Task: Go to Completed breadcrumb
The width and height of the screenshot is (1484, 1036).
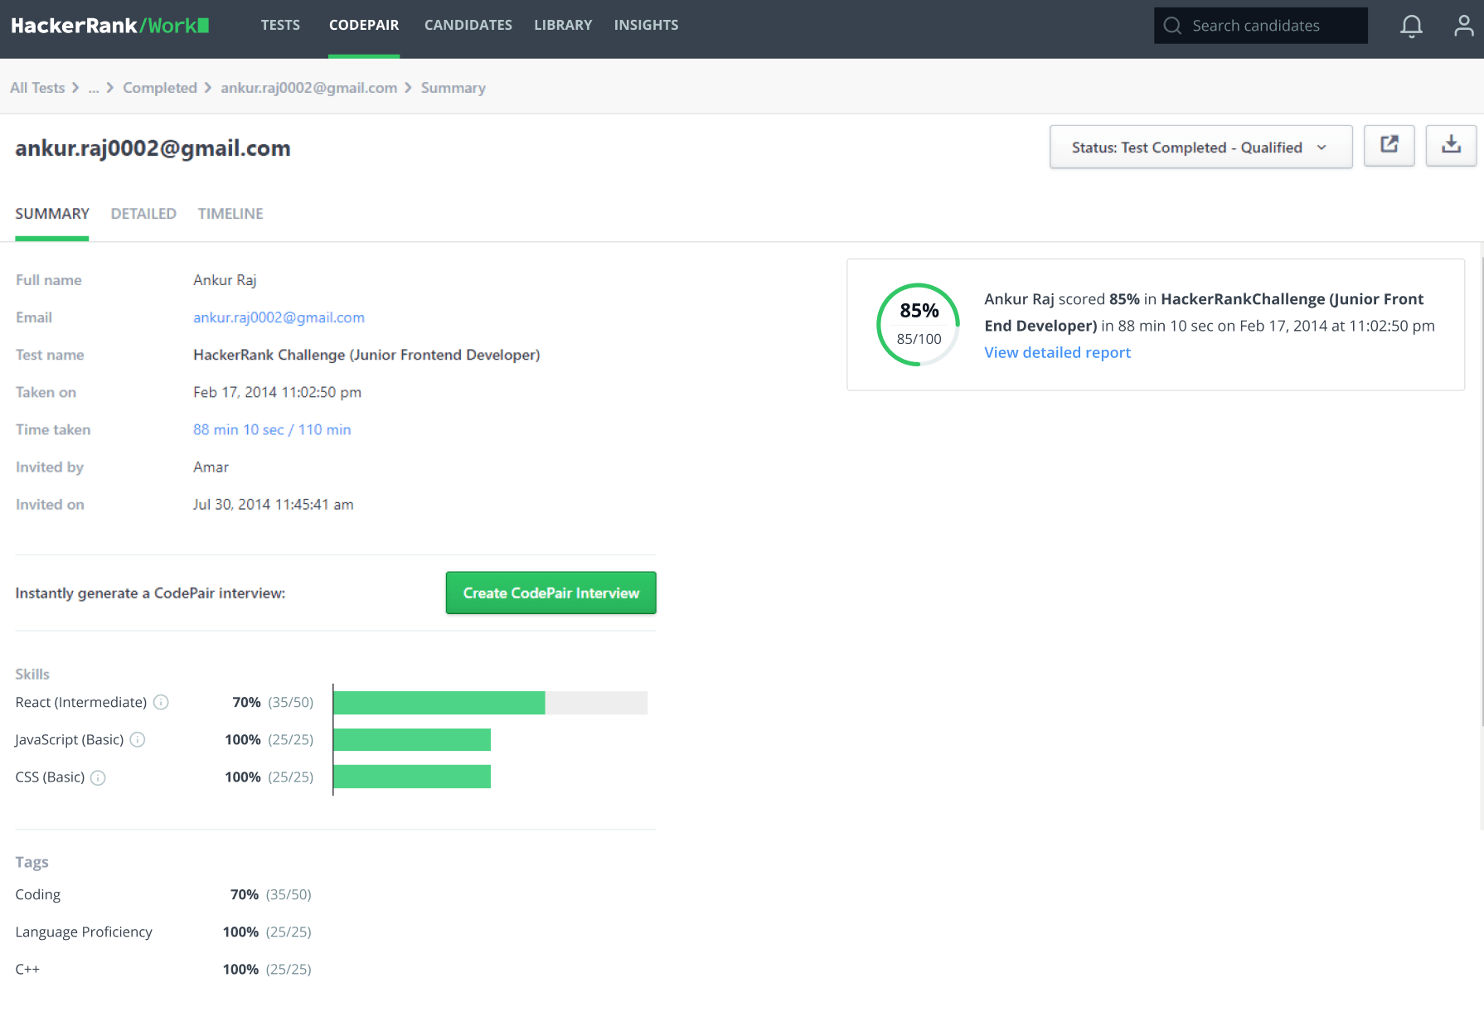Action: [x=160, y=88]
